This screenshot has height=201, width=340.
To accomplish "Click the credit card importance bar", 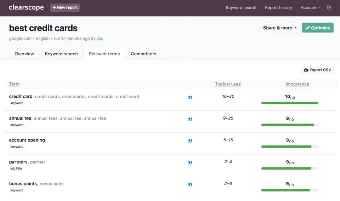I will pyautogui.click(x=290, y=103).
